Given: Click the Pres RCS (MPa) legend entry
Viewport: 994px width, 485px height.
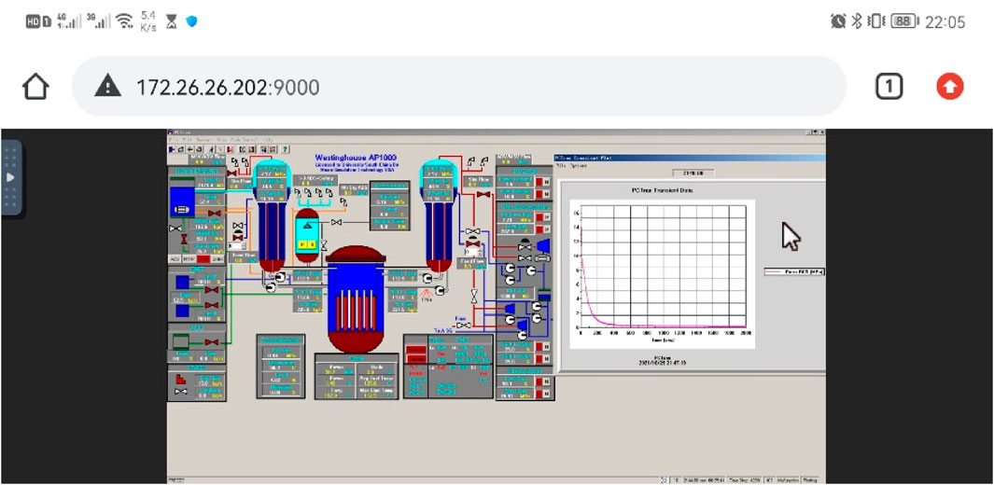Looking at the screenshot, I should [x=795, y=271].
